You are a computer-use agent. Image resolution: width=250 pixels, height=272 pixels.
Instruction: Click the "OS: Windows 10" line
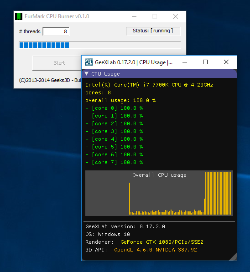[108, 234]
